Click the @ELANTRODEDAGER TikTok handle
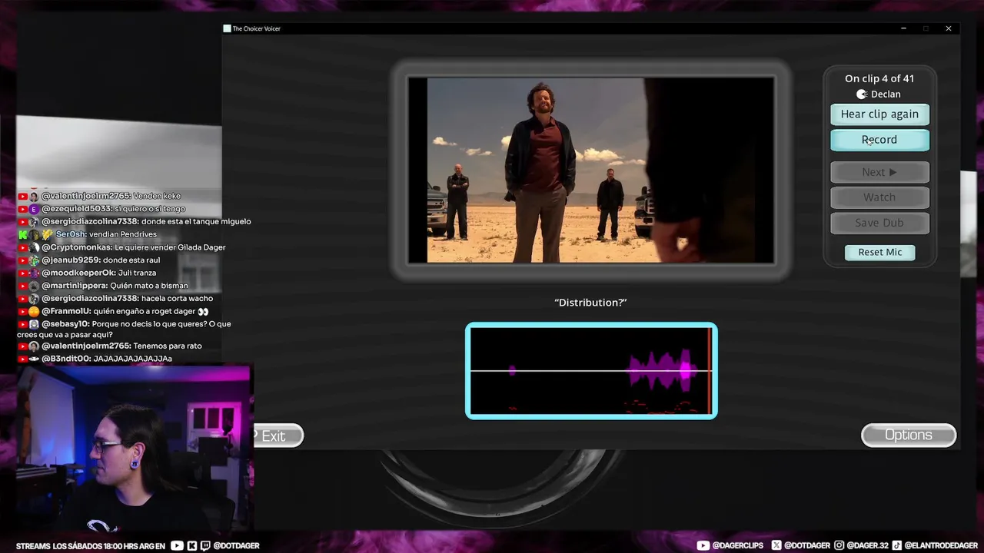The height and width of the screenshot is (553, 984). click(941, 545)
